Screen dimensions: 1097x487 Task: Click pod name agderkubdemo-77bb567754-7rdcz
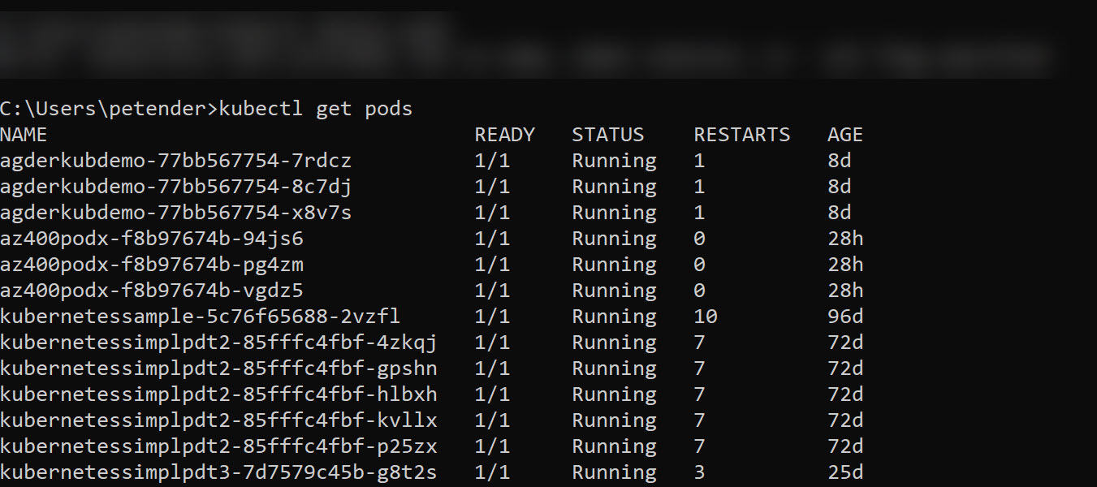[175, 161]
